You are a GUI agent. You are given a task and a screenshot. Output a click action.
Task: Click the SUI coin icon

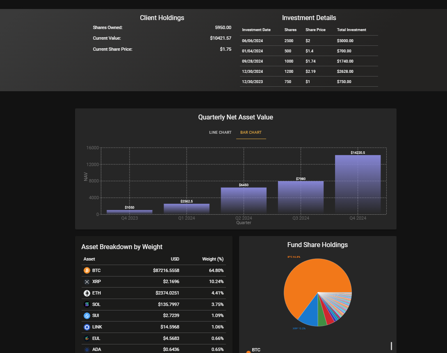pos(87,315)
